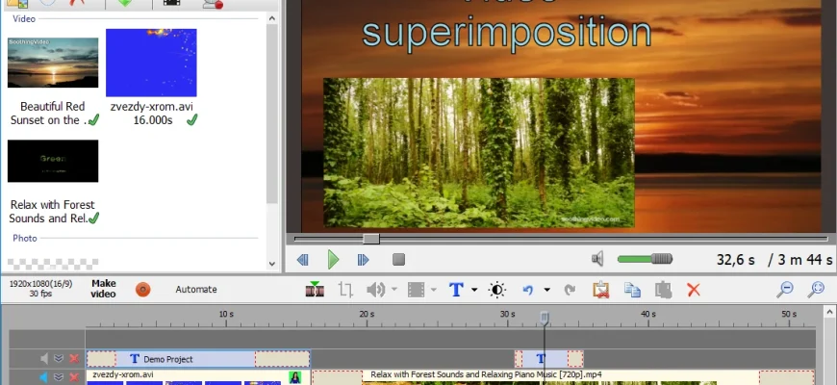Open the video effects dropdown arrow
This screenshot has width=837, height=385.
434,290
